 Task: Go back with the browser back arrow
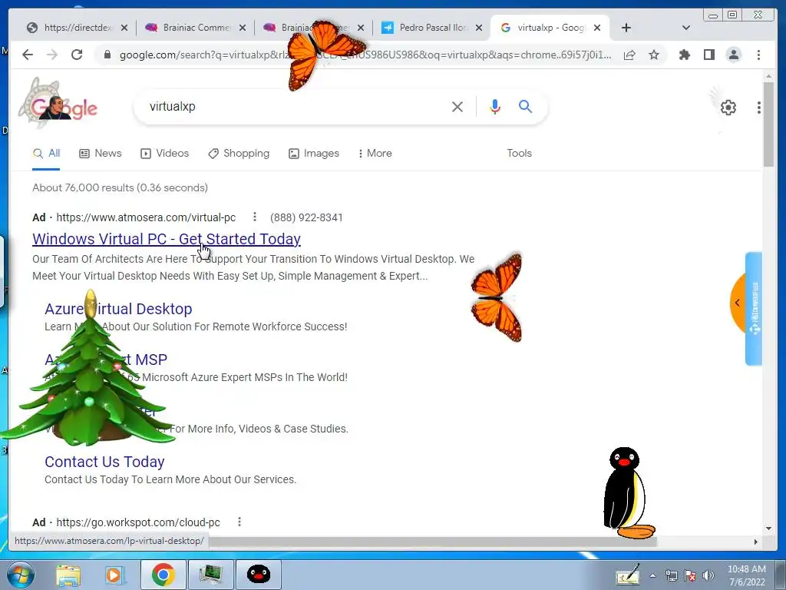tap(28, 55)
